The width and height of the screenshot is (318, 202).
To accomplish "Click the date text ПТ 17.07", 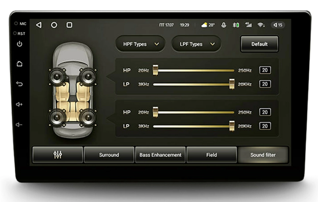I will (x=166, y=25).
